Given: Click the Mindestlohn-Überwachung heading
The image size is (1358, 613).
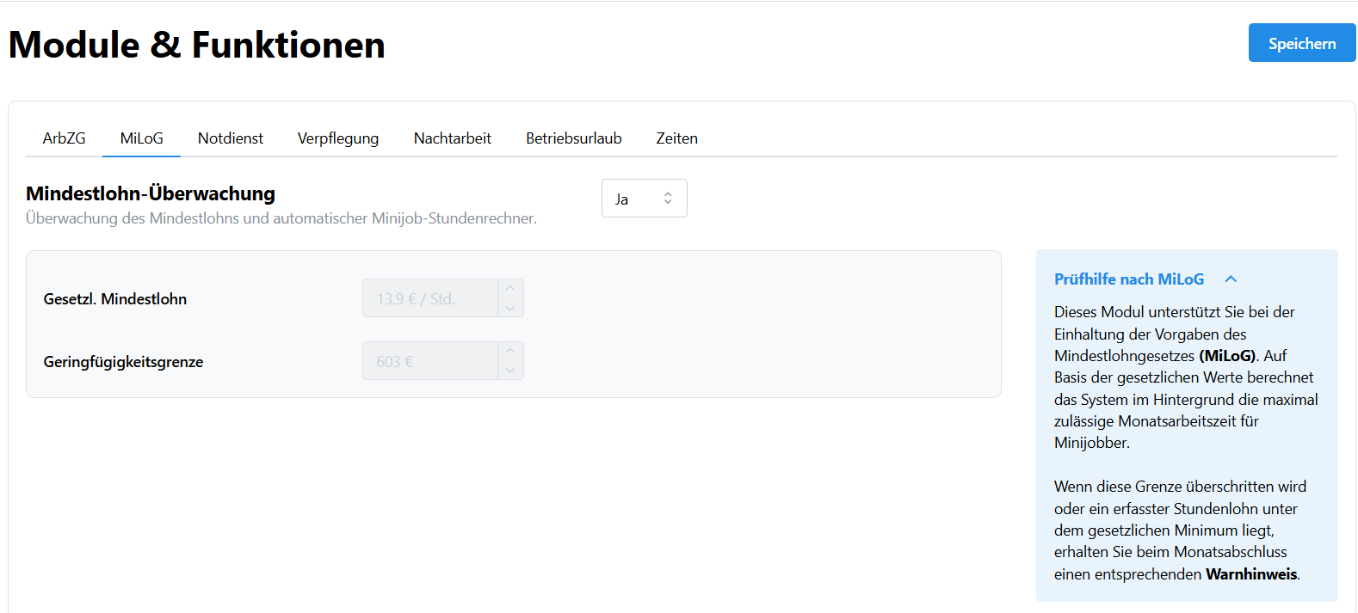Looking at the screenshot, I should point(151,193).
